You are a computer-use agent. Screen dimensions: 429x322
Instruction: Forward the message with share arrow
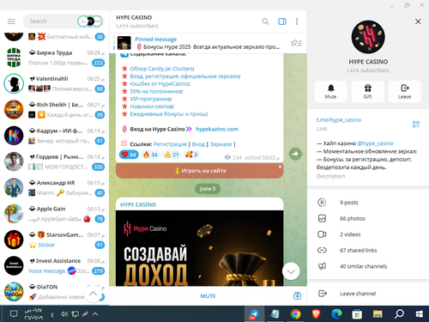[295, 154]
